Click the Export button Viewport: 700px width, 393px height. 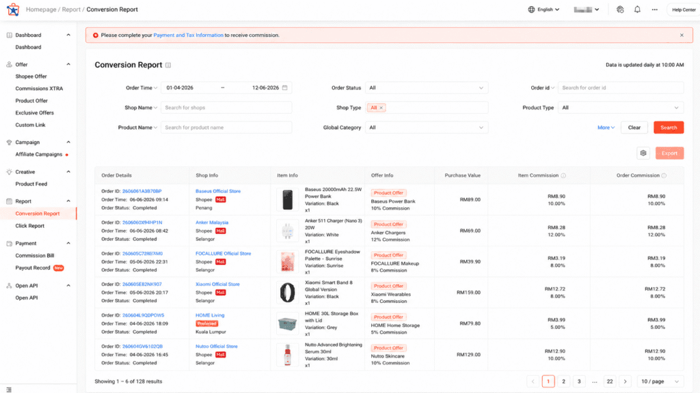(x=669, y=154)
